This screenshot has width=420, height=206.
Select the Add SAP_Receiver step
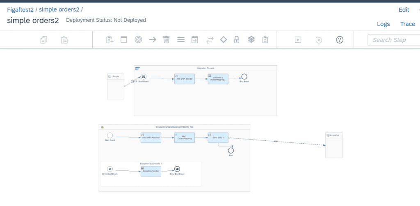(151, 138)
